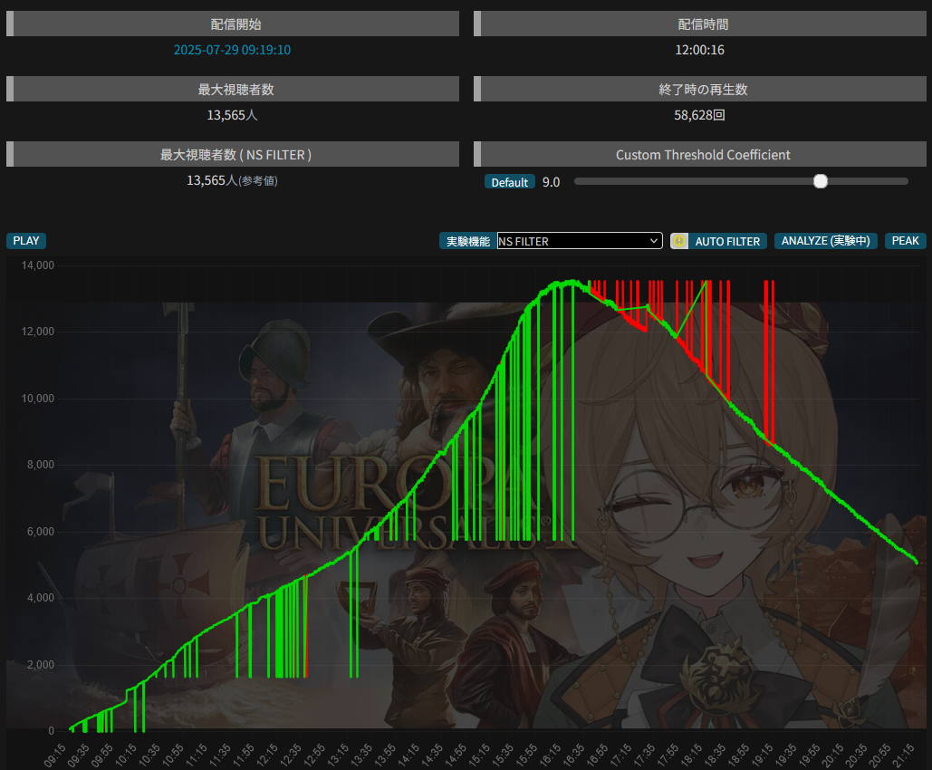Screen dimensions: 932x770
Task: Click the 16:35 x-axis time label
Action: tap(573, 756)
